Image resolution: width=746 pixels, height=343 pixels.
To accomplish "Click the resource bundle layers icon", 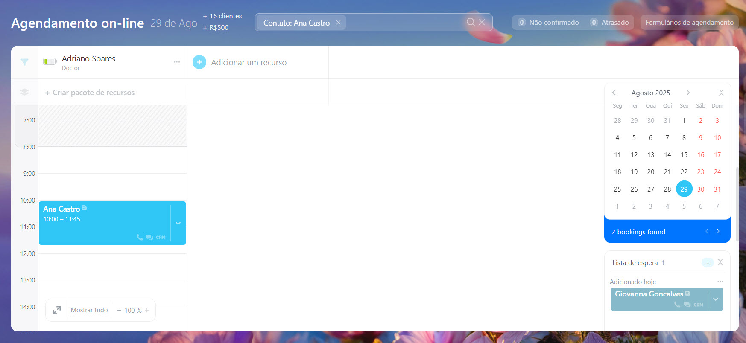I will click(x=25, y=92).
